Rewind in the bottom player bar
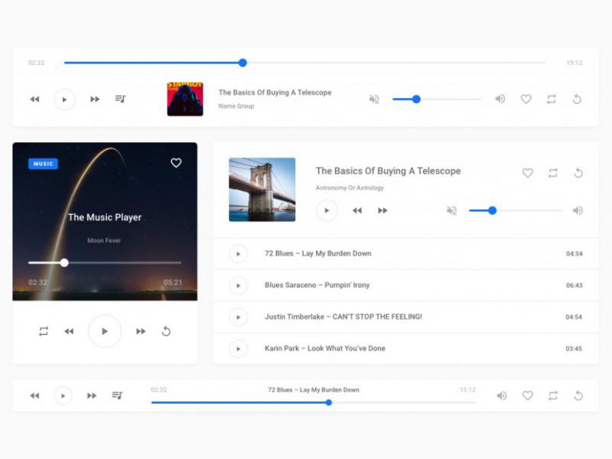The width and height of the screenshot is (612, 459). 34,396
